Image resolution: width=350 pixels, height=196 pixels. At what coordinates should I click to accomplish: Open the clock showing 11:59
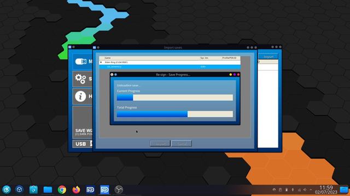pyautogui.click(x=326, y=190)
